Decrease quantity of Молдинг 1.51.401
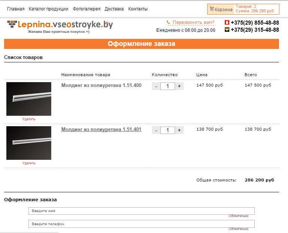This screenshot has height=233, width=288. click(x=156, y=130)
